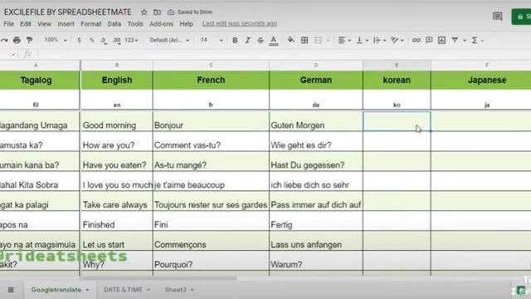531x299 pixels.
Task: Open the 123 number format dropdown
Action: tap(131, 41)
